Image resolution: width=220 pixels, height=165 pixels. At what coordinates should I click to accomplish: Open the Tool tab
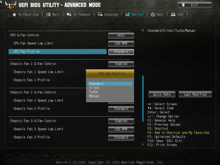click(x=177, y=14)
